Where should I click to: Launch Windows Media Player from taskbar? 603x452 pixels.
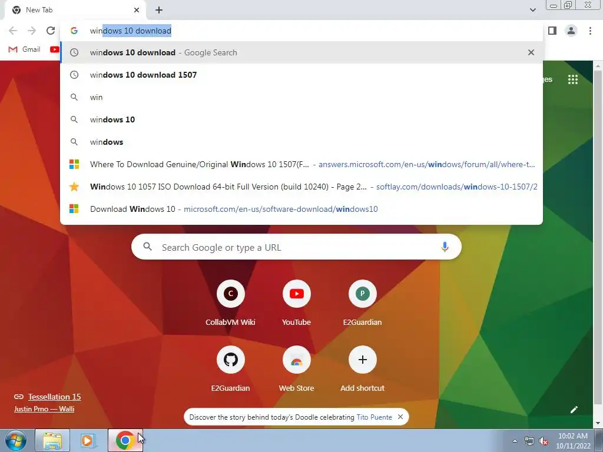[88, 440]
